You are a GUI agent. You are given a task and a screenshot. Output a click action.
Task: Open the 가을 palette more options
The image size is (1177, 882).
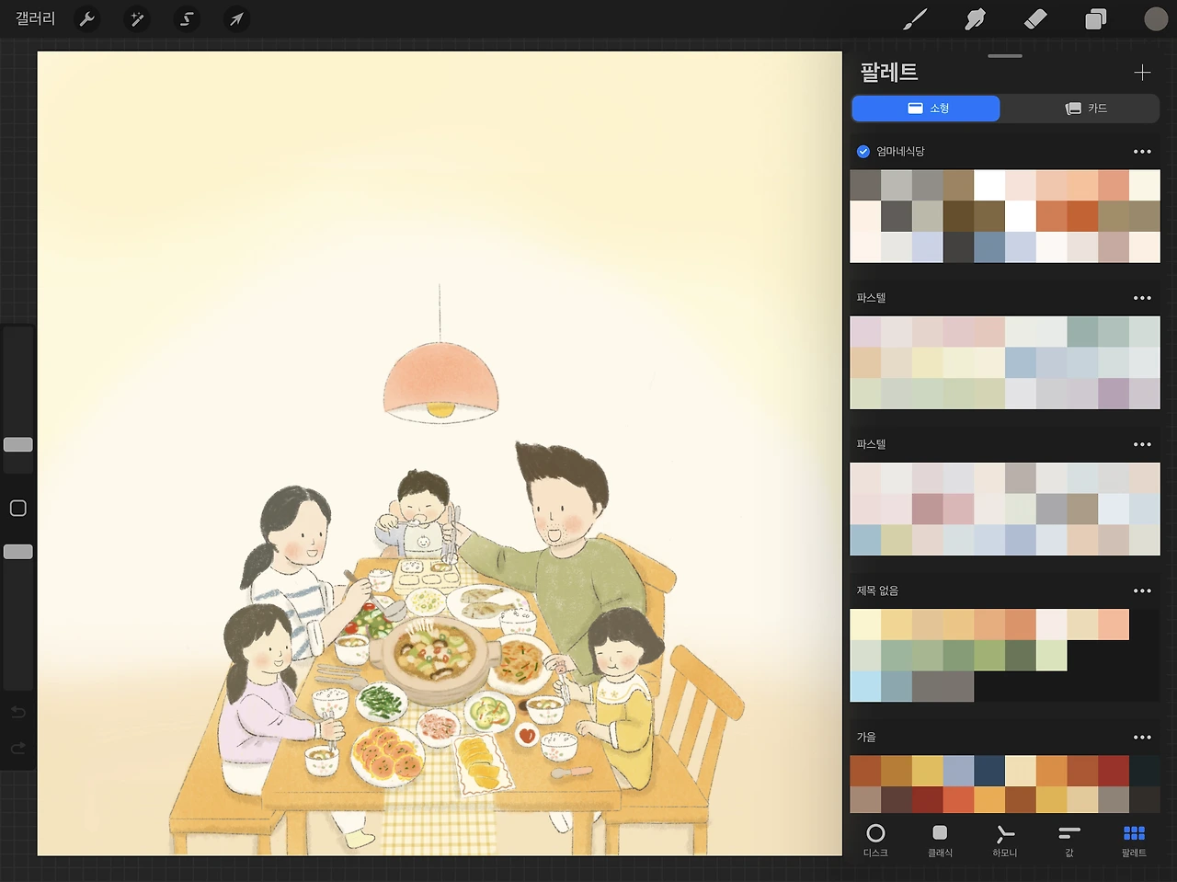point(1142,737)
